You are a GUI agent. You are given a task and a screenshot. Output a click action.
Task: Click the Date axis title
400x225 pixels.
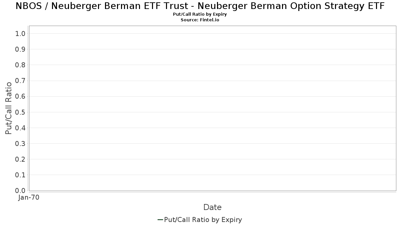pos(212,207)
